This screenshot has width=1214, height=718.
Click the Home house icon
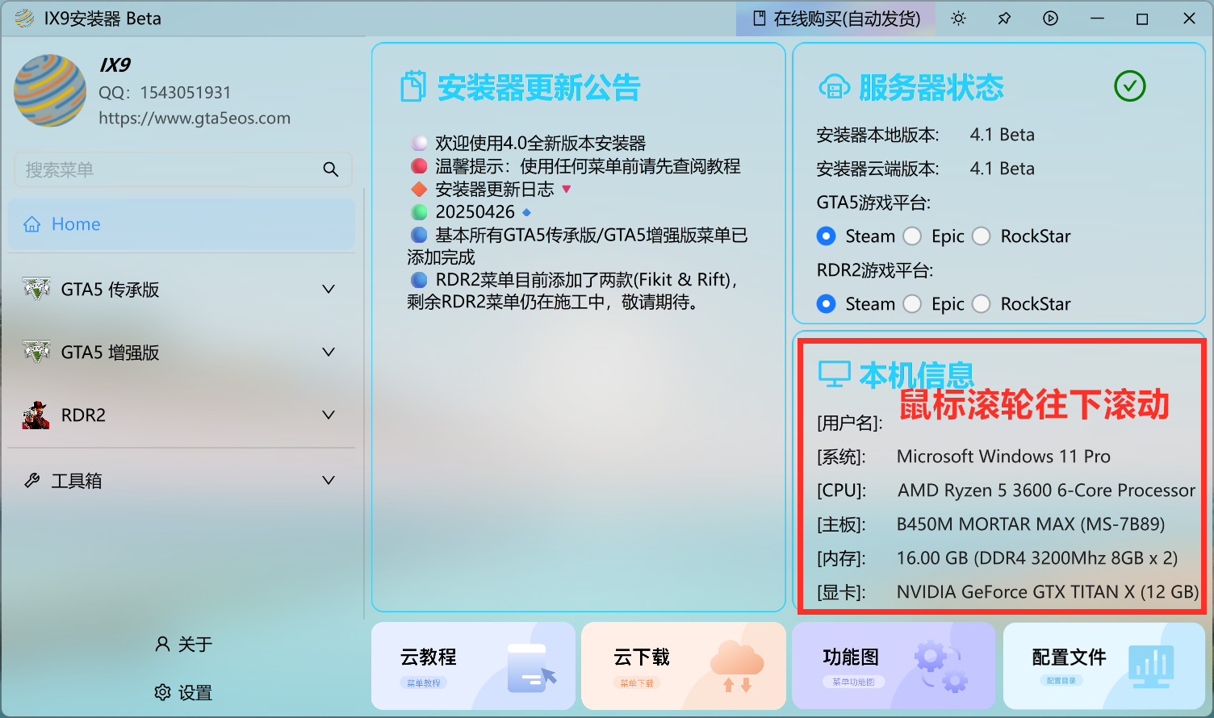pyautogui.click(x=32, y=224)
